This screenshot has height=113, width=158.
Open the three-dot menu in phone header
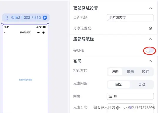tap(38, 32)
